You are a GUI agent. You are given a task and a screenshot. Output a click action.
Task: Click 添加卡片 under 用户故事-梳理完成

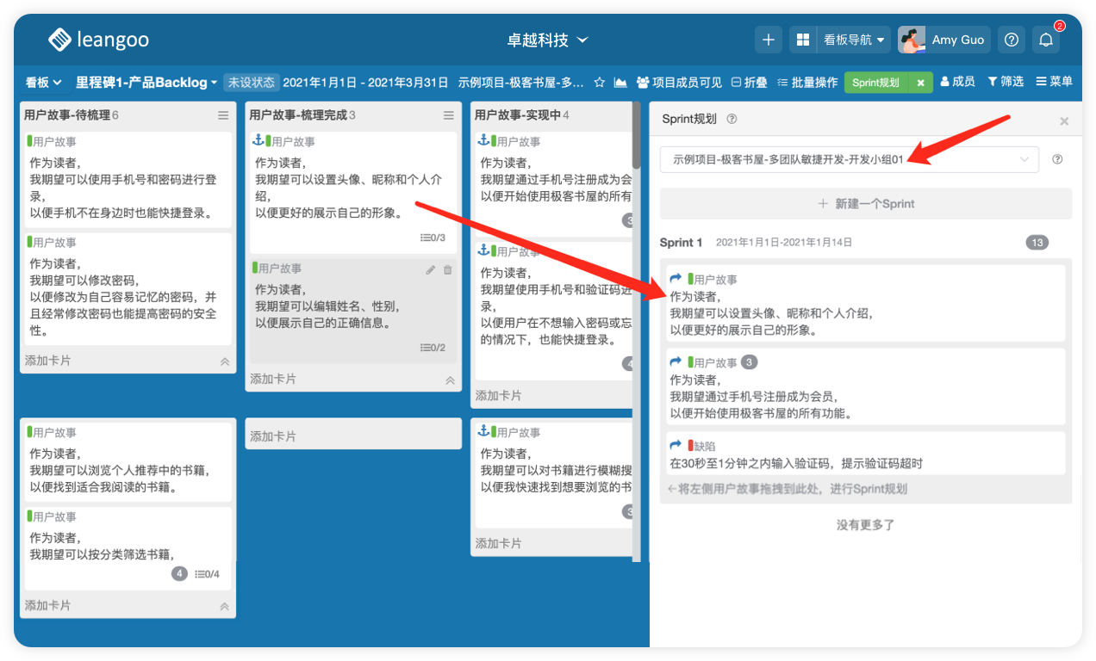click(273, 379)
